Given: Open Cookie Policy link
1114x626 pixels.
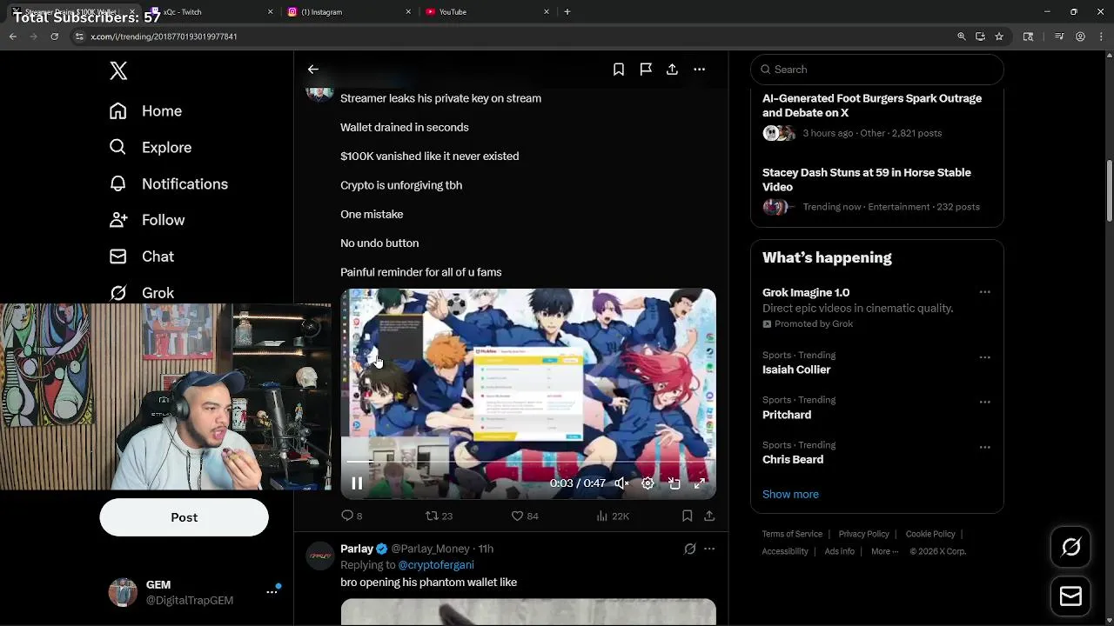Looking at the screenshot, I should (x=930, y=534).
